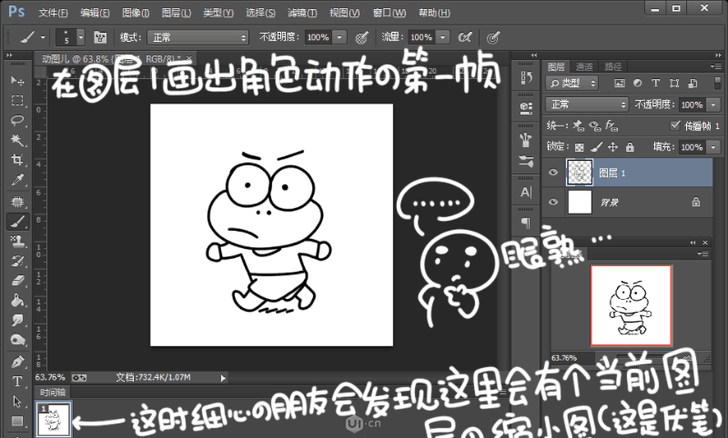Select the 时间轴 timeline tab
The image size is (728, 438).
pos(53,393)
